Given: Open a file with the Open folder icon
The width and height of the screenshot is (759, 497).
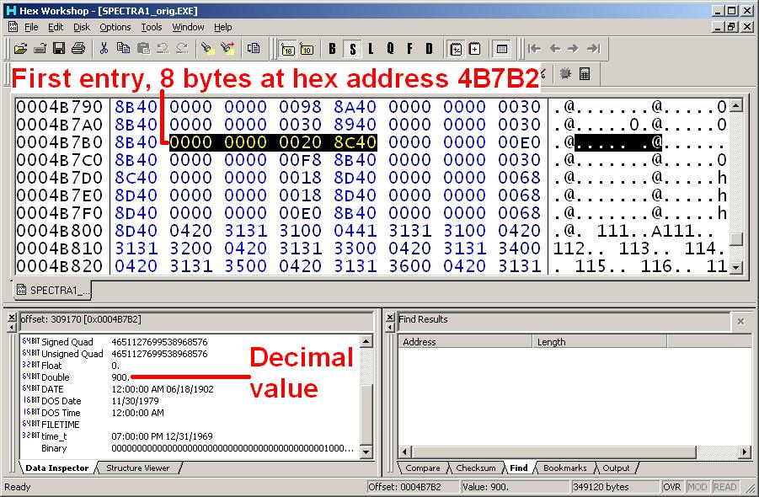Looking at the screenshot, I should [21, 48].
